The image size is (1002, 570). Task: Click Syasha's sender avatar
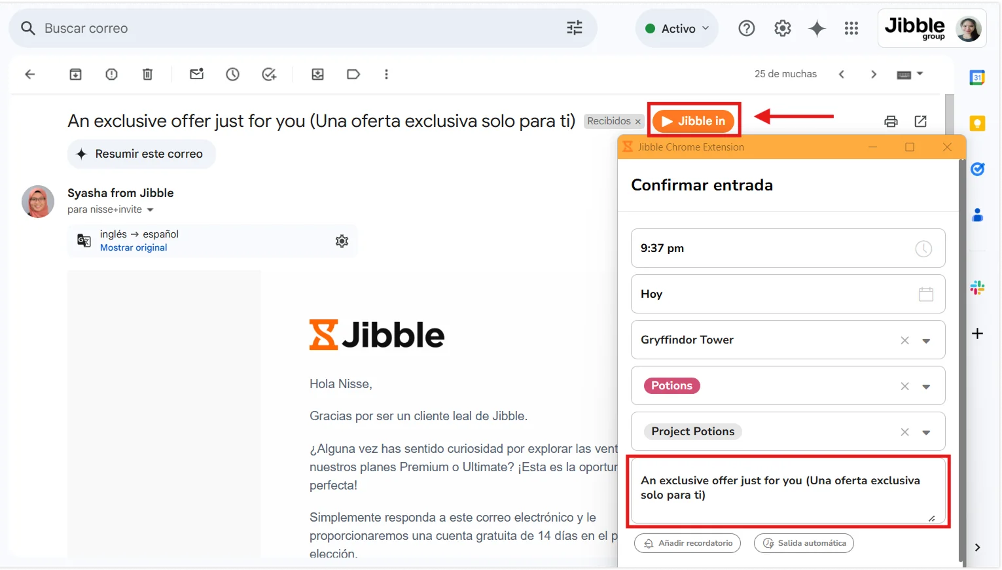38,202
